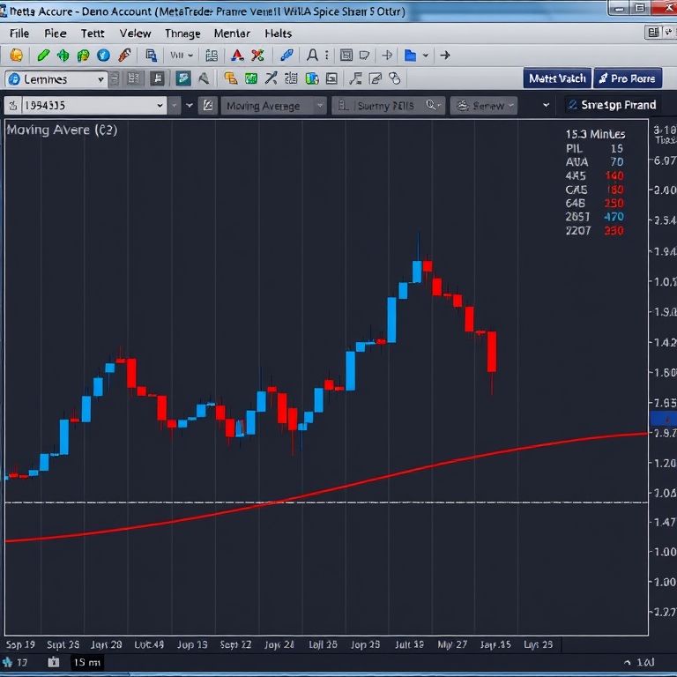Click the blue folder icon in toolbar
677x677 pixels.
(x=410, y=56)
